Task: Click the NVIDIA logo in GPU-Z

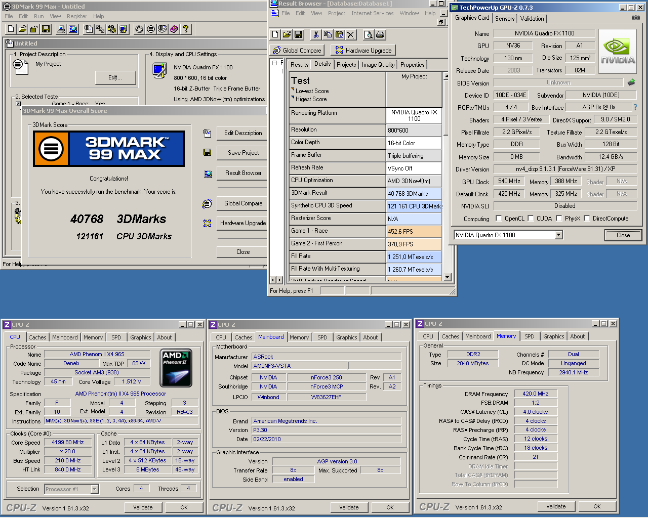Action: point(618,52)
